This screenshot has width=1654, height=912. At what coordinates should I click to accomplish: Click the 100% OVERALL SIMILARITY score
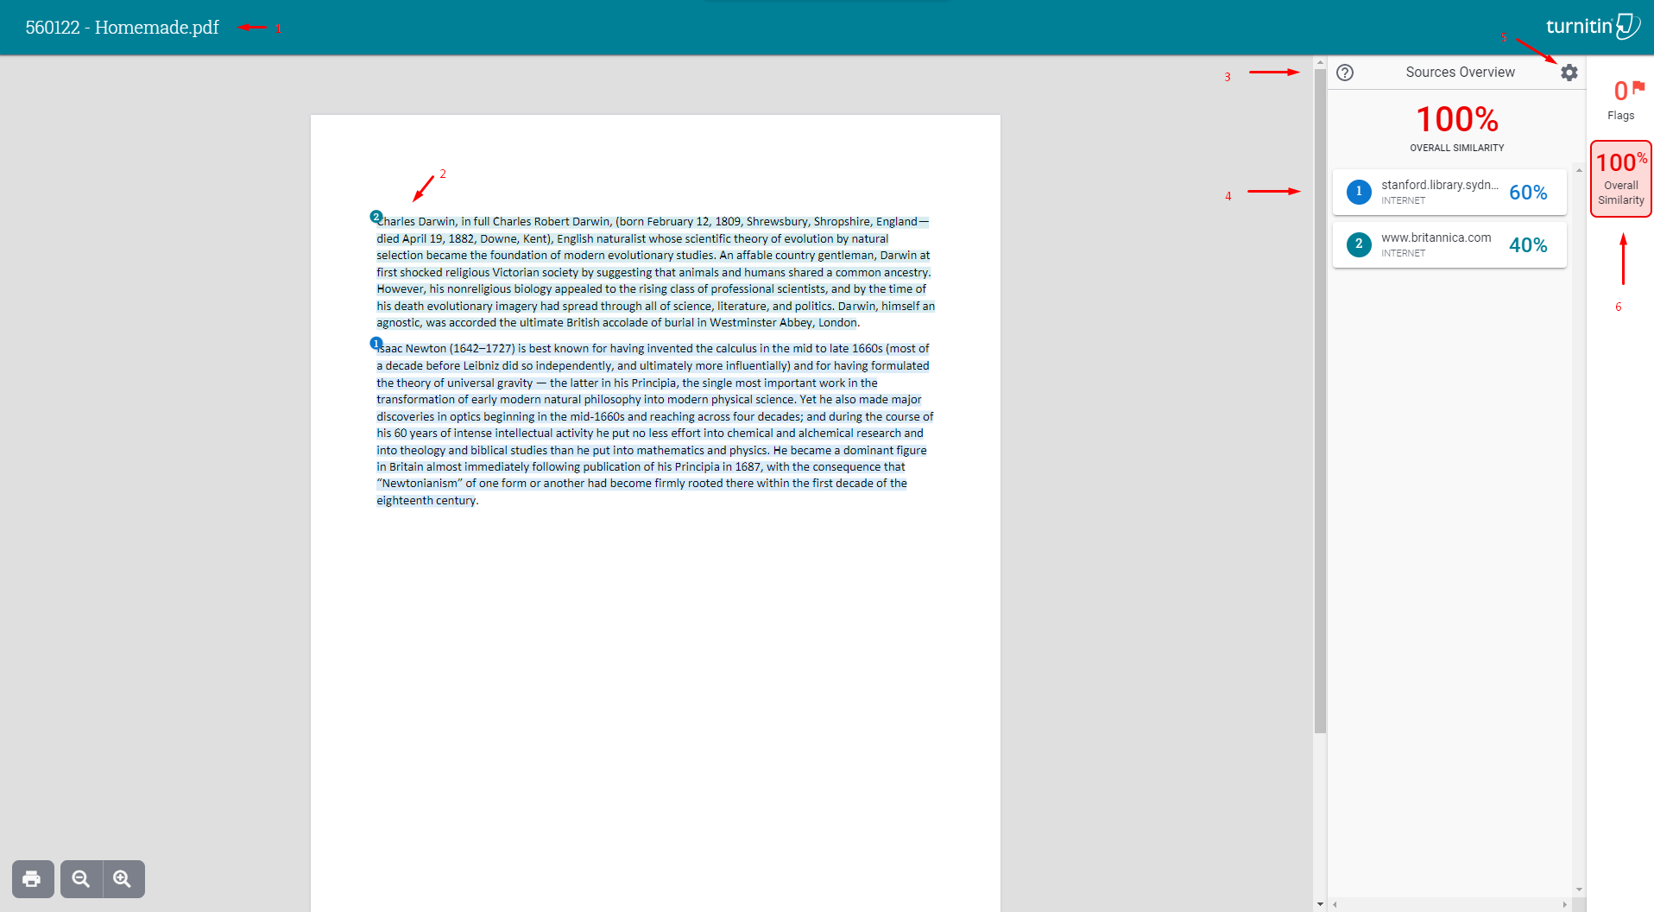pos(1456,119)
